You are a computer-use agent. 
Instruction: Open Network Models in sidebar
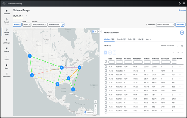[x=7, y=19]
